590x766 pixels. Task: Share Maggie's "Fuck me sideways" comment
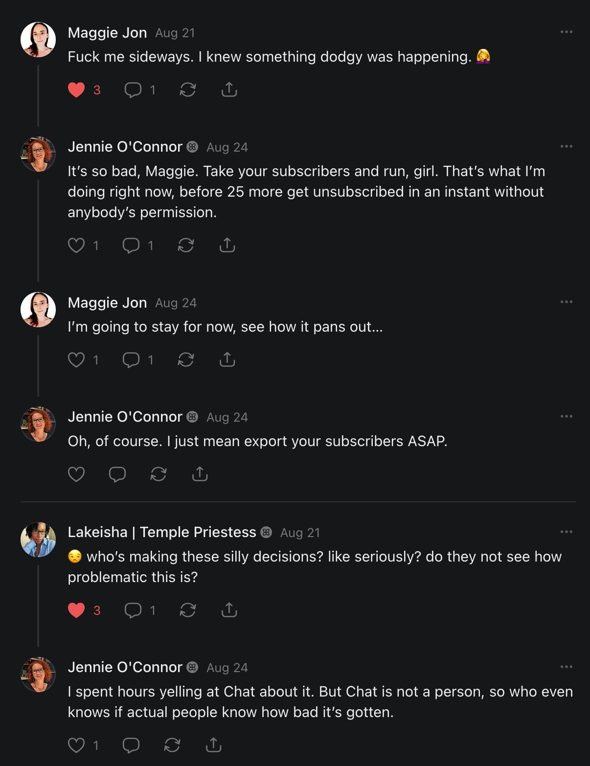pos(229,90)
